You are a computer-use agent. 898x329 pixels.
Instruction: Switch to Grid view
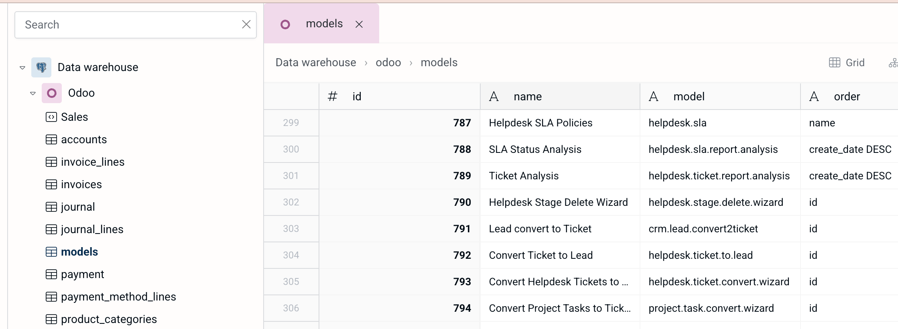(847, 63)
